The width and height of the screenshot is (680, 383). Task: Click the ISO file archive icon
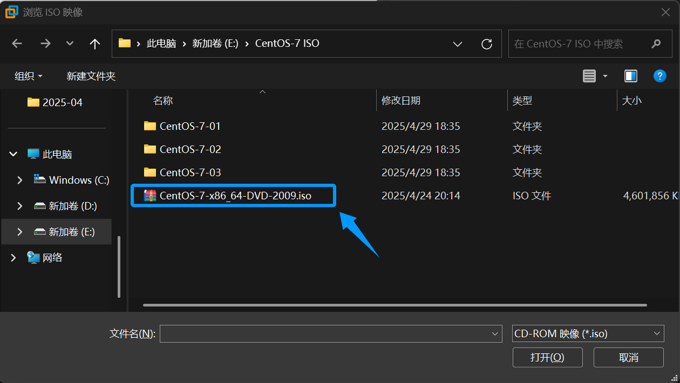150,196
